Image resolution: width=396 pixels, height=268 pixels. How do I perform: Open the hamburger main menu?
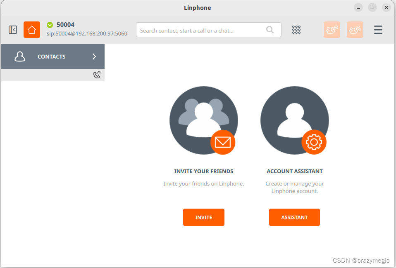pyautogui.click(x=378, y=30)
